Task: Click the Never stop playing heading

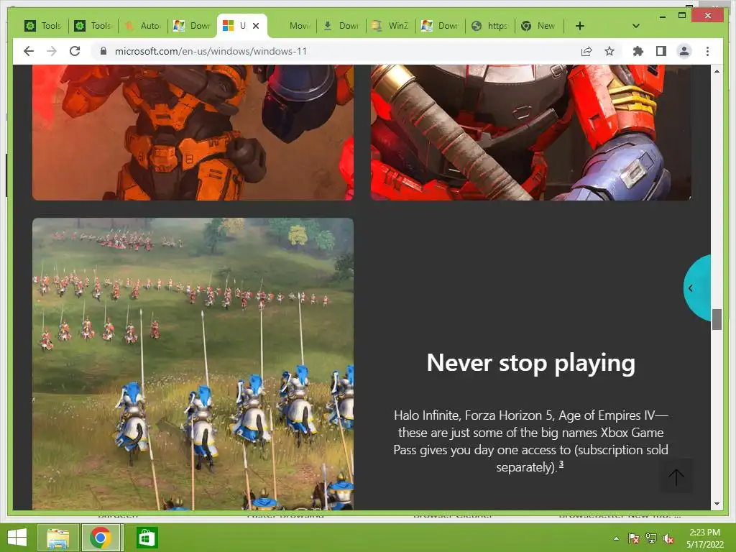Action: pyautogui.click(x=531, y=363)
